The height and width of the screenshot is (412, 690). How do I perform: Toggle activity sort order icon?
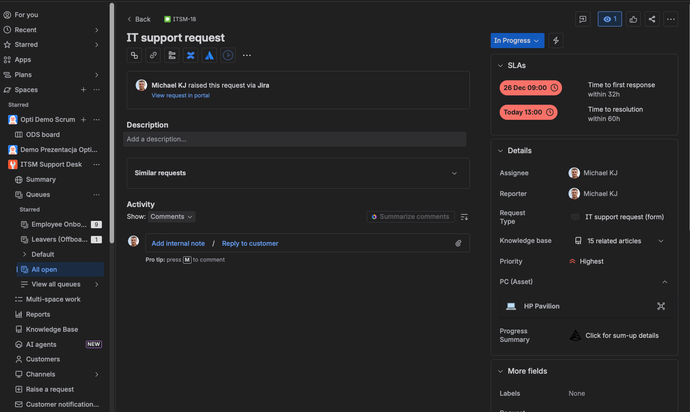[464, 217]
